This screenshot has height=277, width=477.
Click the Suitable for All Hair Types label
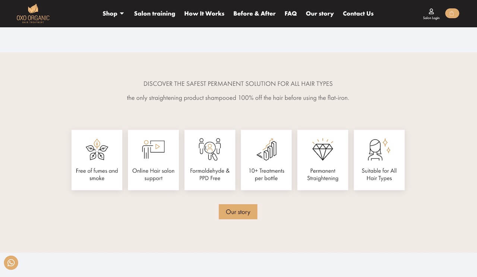pos(379,174)
